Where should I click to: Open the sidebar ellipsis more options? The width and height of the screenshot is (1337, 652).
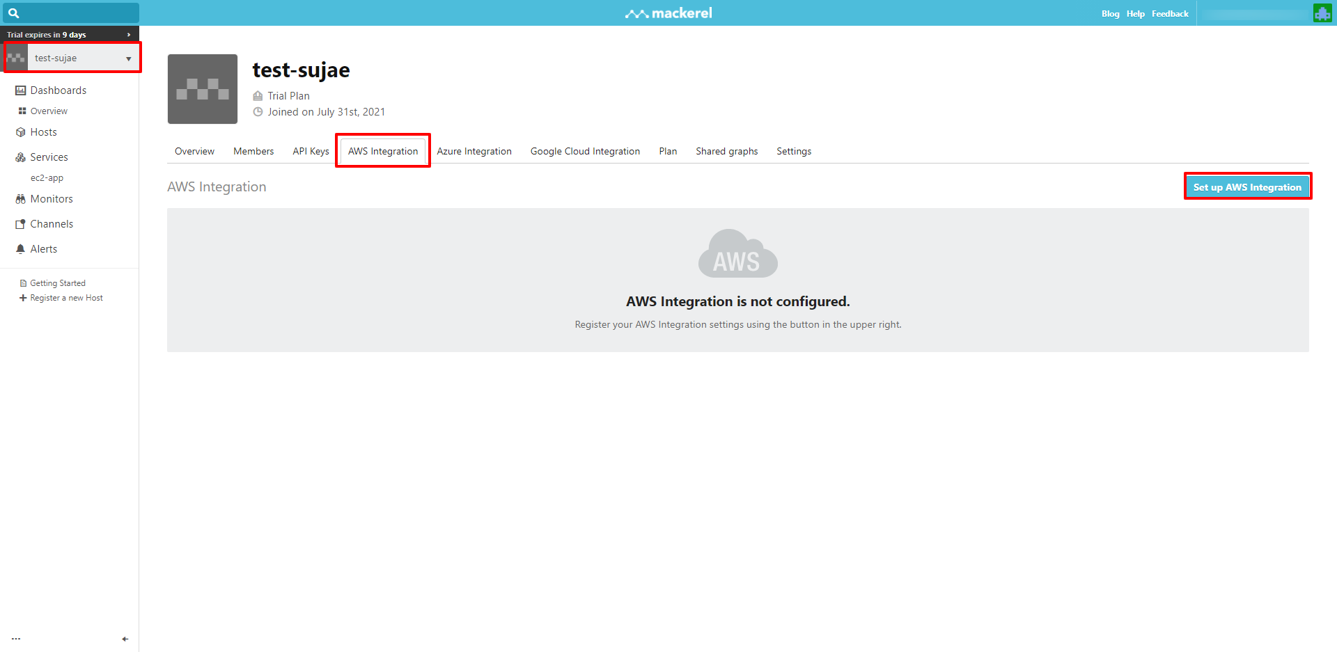coord(16,639)
